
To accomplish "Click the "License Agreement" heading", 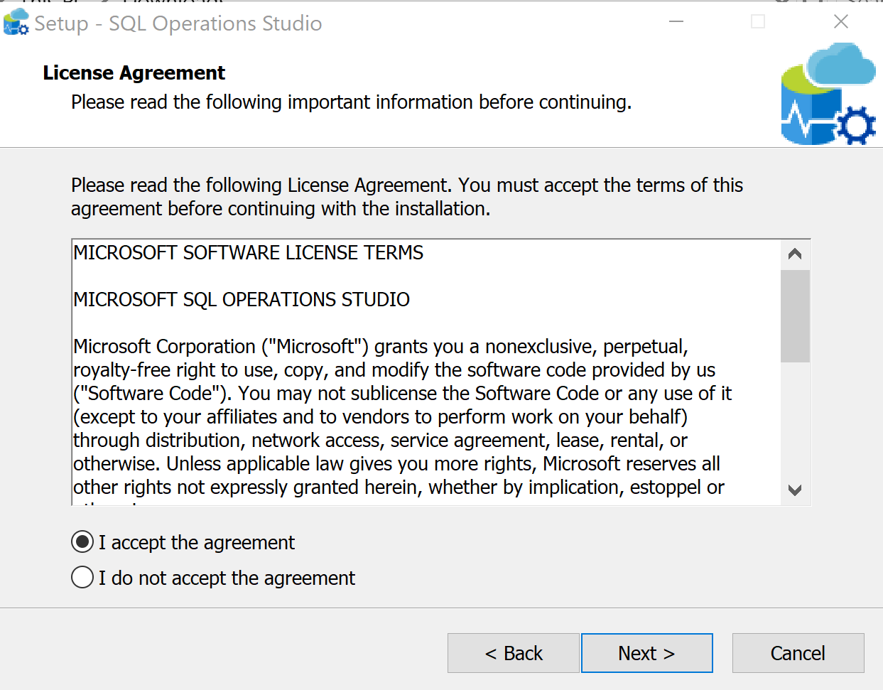I will pos(134,72).
